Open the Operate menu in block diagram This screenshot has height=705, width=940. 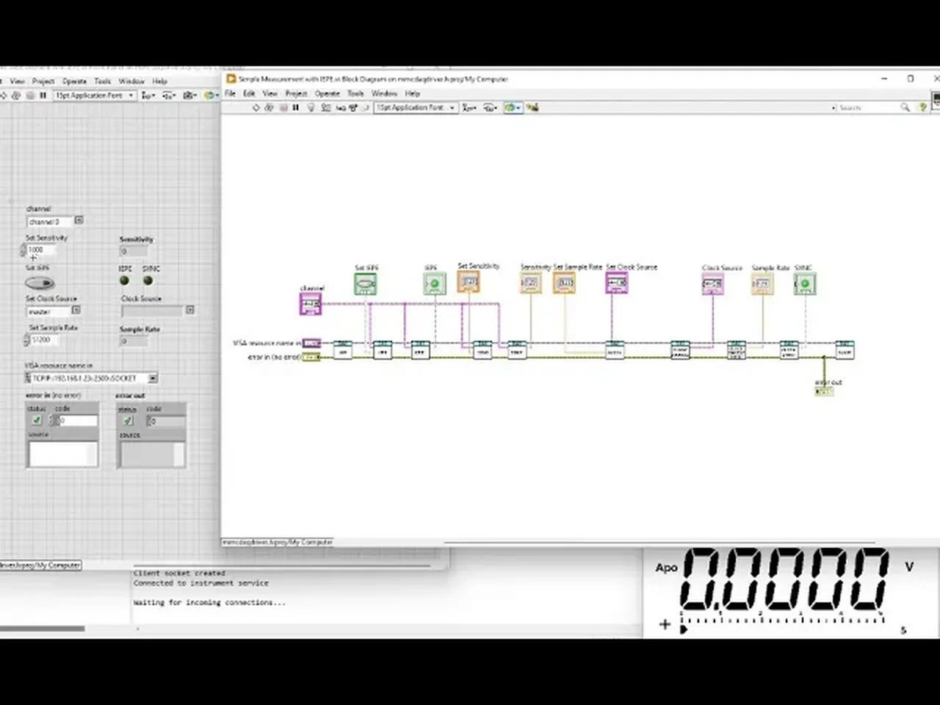coord(327,93)
